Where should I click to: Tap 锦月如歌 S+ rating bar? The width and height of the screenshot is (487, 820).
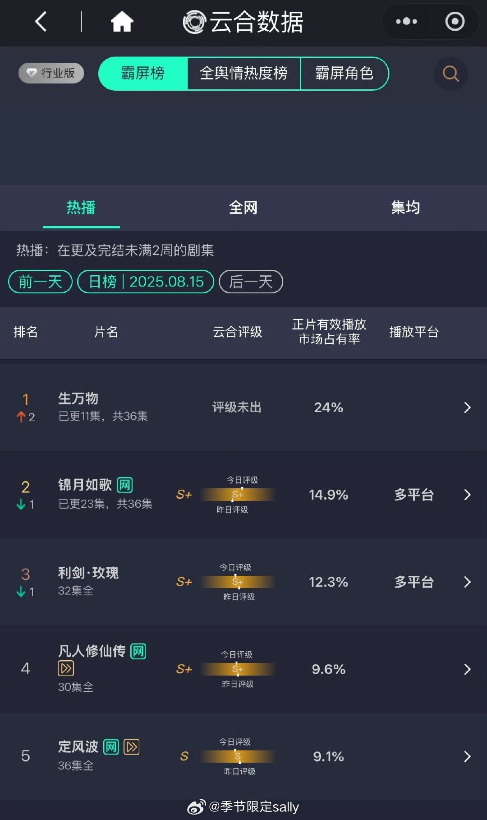tap(238, 495)
